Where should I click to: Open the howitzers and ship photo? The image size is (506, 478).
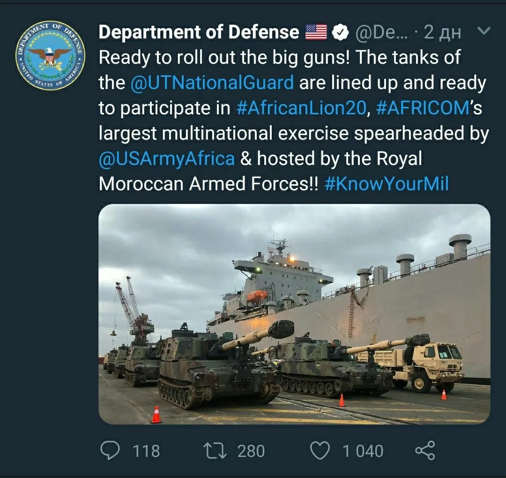pyautogui.click(x=294, y=314)
